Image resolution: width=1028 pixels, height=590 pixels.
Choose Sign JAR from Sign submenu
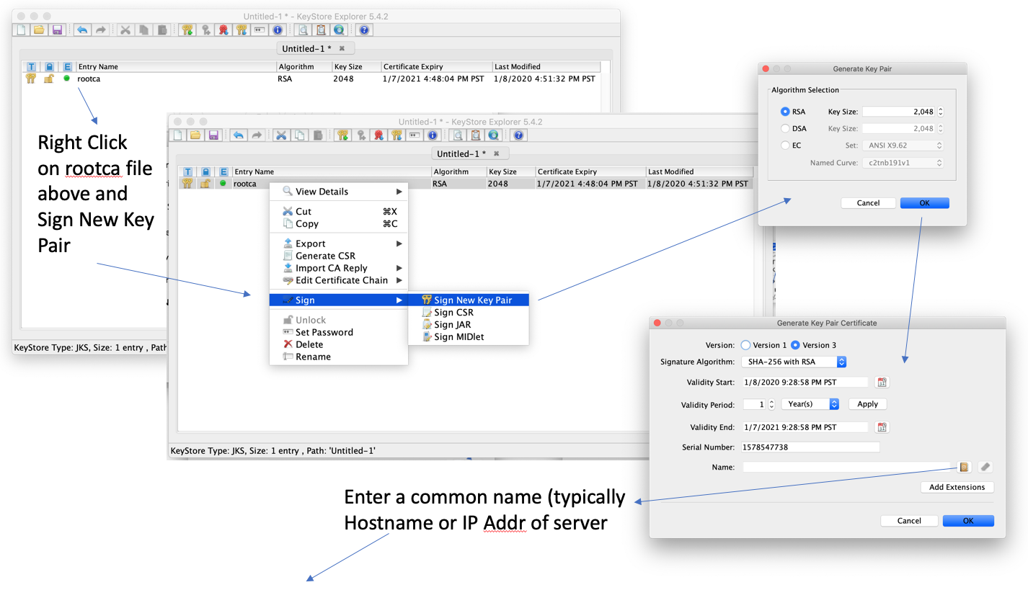(x=469, y=325)
